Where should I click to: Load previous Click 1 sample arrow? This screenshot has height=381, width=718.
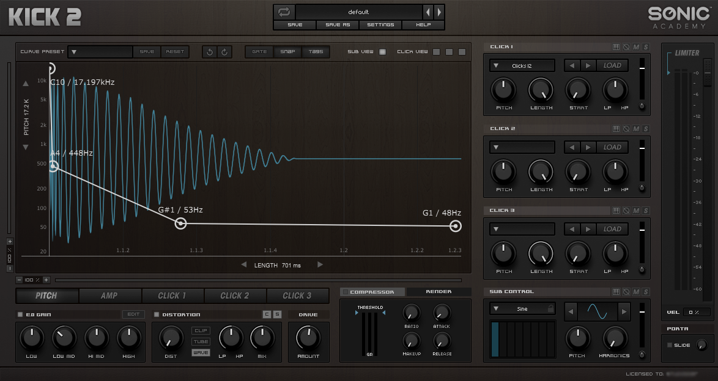coord(571,65)
